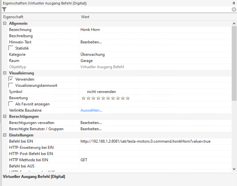Click the Wert column header
Viewport: 237px width, 186px height.
tap(158, 17)
